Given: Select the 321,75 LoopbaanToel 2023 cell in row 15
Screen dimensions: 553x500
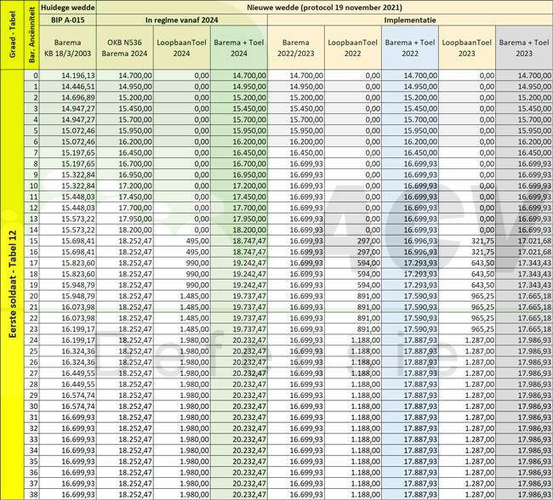Looking at the screenshot, I should (x=467, y=241).
